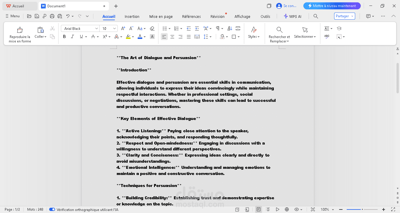Screen dimensions: 400x213
Task: Open Print Preview from the quick toolbar
Action: coord(60,16)
